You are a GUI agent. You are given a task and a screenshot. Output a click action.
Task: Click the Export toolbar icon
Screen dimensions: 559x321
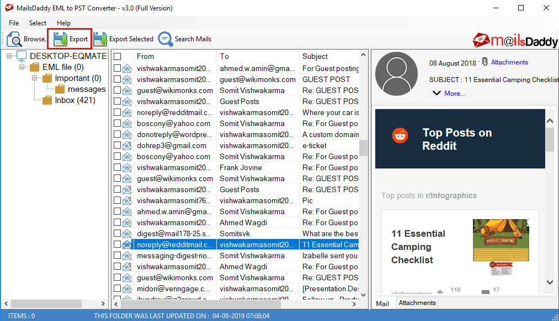click(60, 39)
